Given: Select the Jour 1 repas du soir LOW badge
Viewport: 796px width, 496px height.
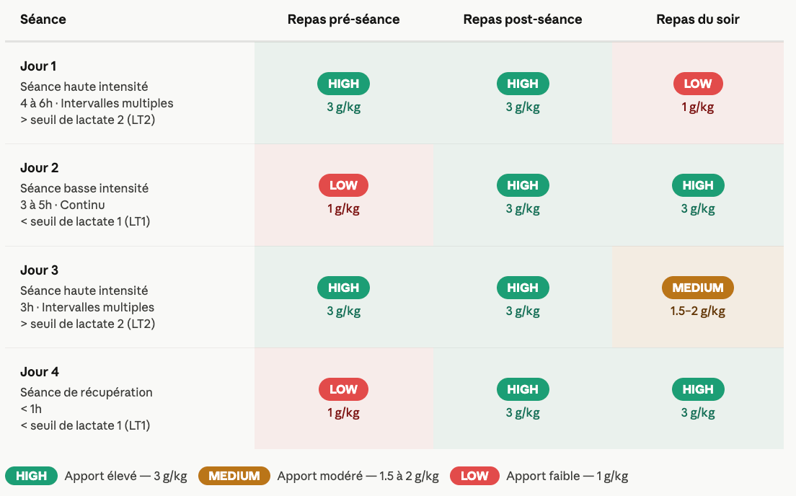Looking at the screenshot, I should [x=697, y=84].
